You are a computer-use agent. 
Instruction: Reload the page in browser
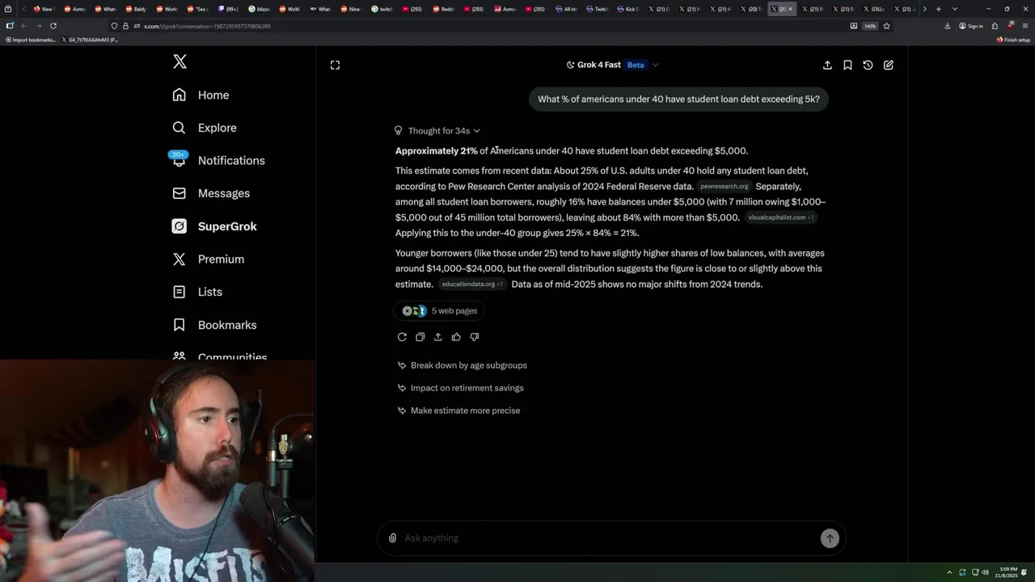[x=53, y=26]
